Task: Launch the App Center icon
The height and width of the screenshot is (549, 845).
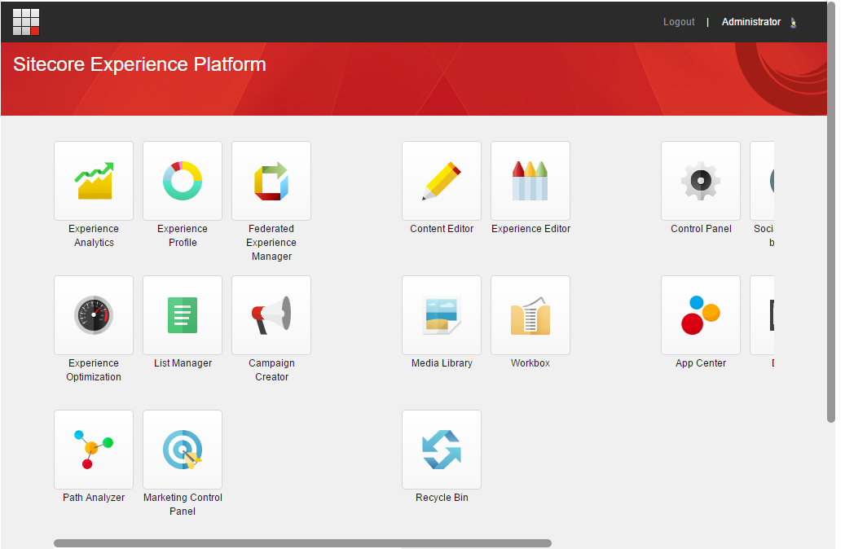Action: (701, 315)
